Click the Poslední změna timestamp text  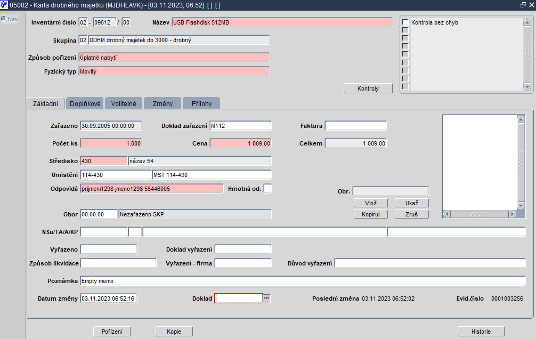tap(388, 298)
